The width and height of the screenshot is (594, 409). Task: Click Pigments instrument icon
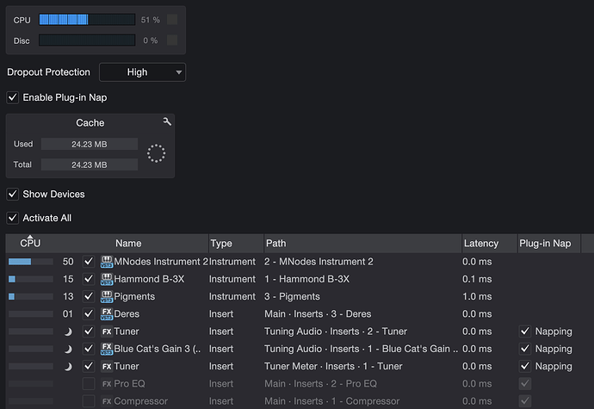(x=107, y=296)
